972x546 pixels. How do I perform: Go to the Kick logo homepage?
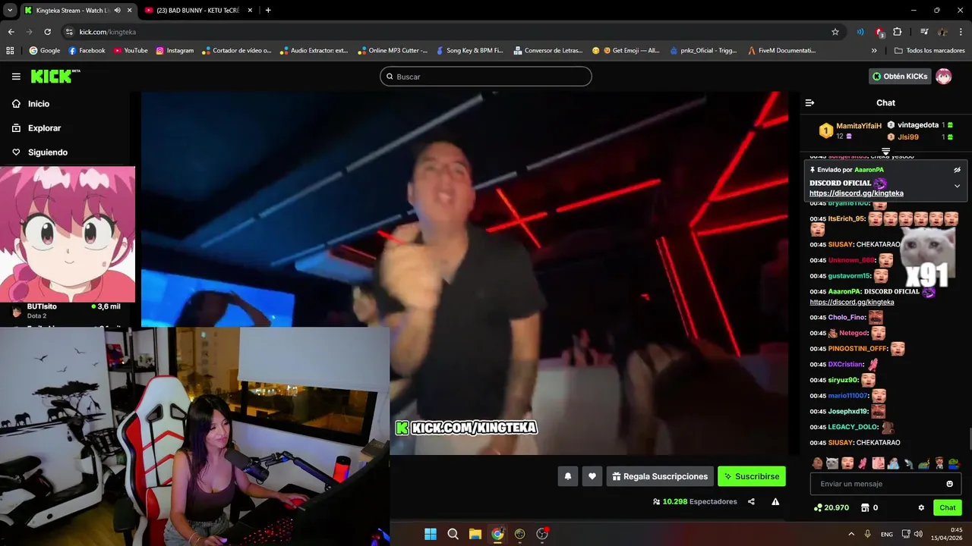[x=55, y=77]
